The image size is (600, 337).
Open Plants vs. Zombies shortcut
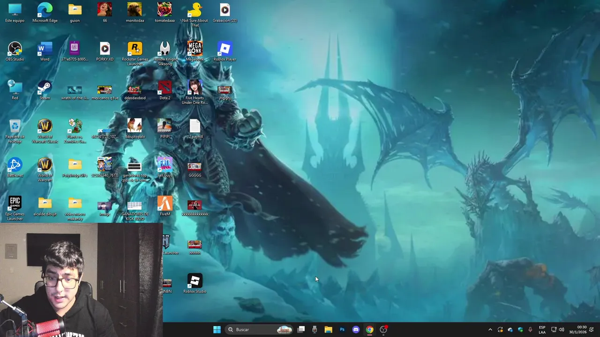point(75,131)
